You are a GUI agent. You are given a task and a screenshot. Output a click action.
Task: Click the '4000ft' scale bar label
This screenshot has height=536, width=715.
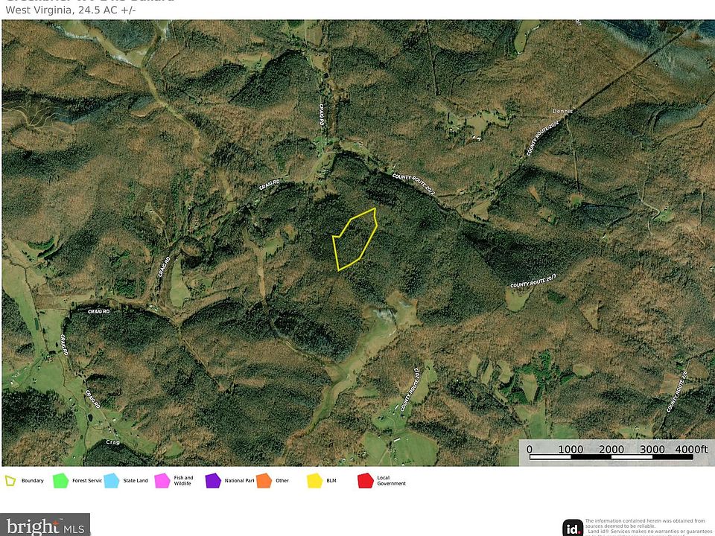pos(691,450)
